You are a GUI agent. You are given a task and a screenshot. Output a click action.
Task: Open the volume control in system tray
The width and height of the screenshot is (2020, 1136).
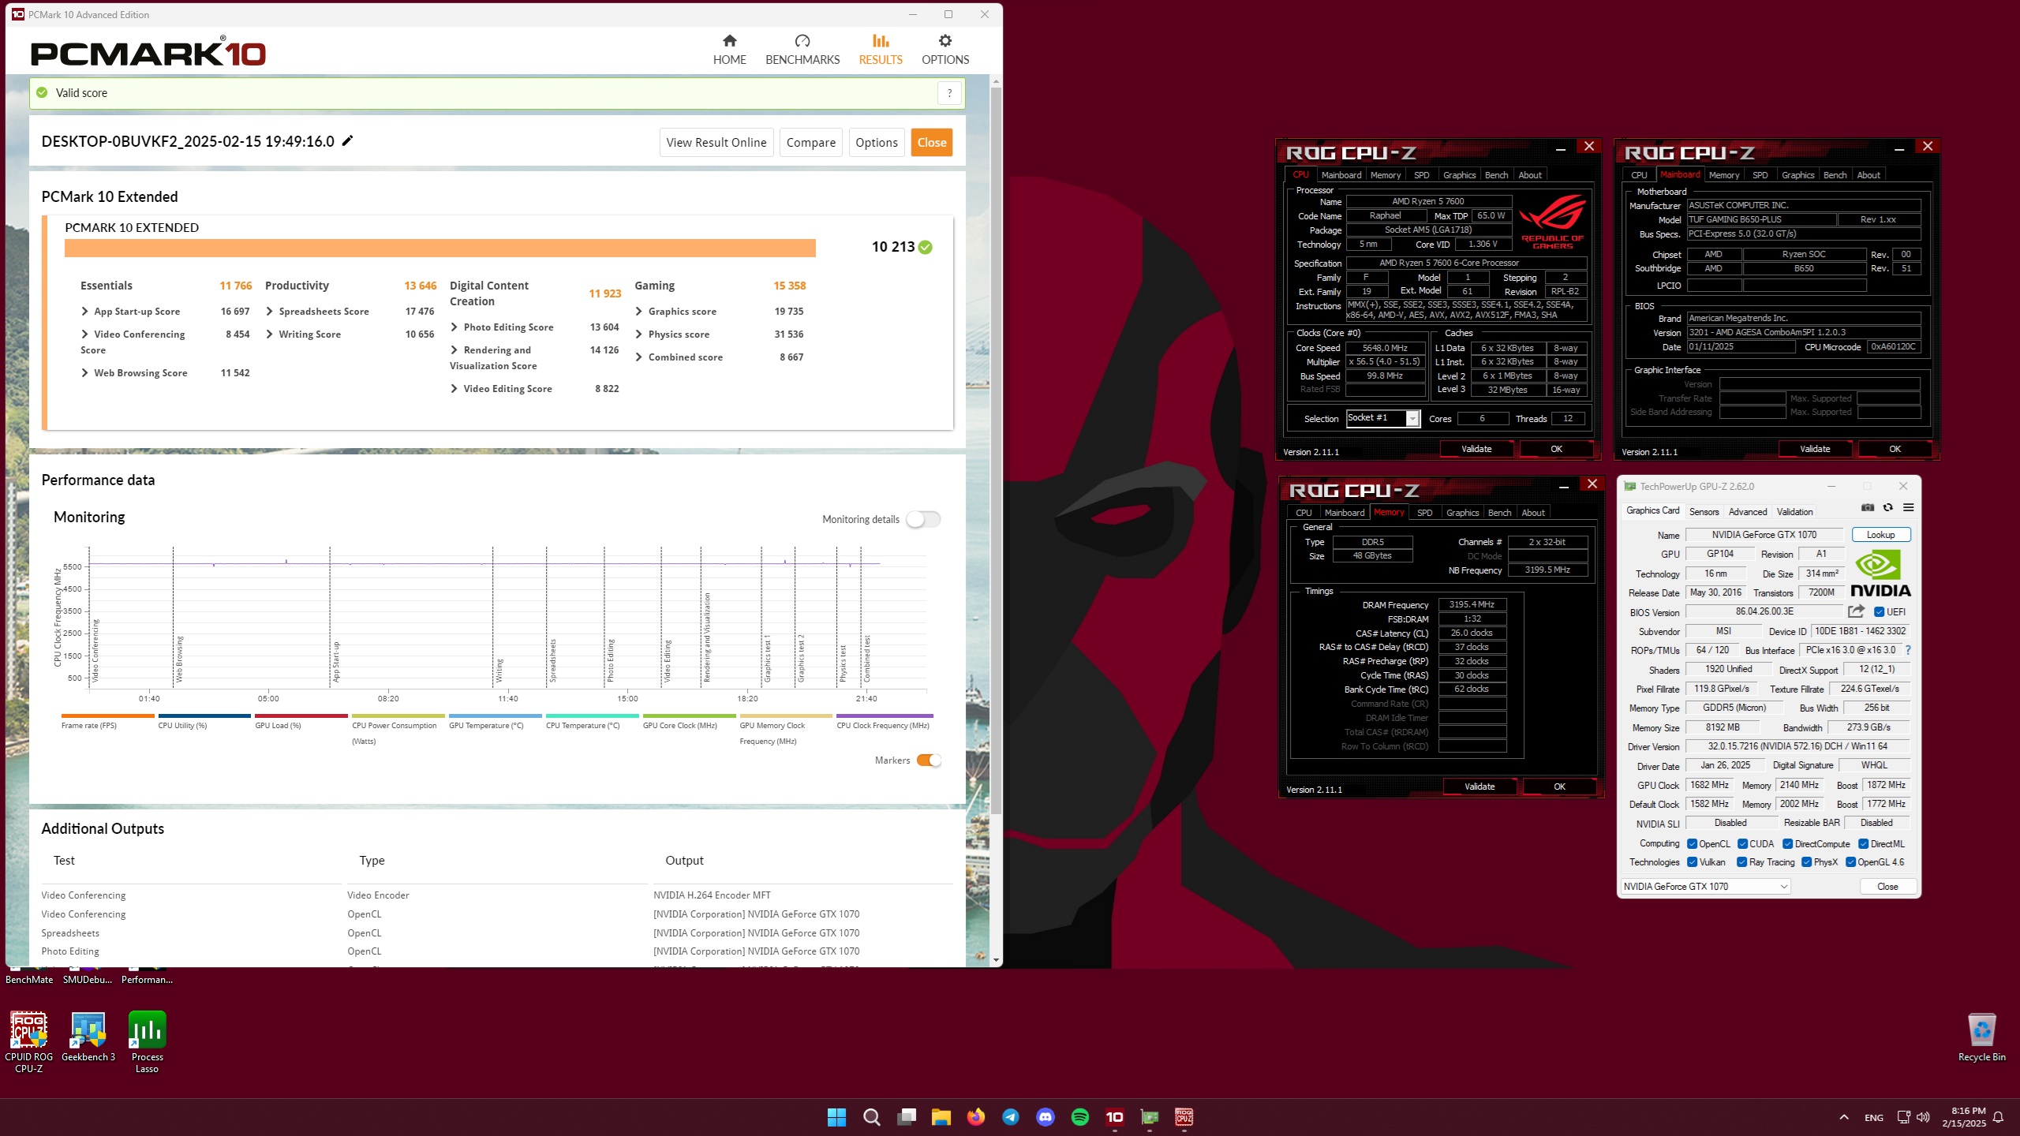pyautogui.click(x=1923, y=1117)
